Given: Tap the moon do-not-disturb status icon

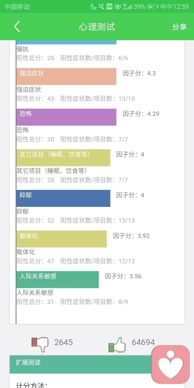Looking at the screenshot, I should 93,7.
